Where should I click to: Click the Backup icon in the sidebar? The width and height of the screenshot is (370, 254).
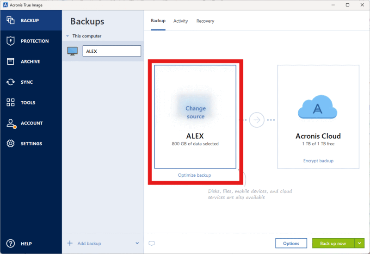pos(10,20)
